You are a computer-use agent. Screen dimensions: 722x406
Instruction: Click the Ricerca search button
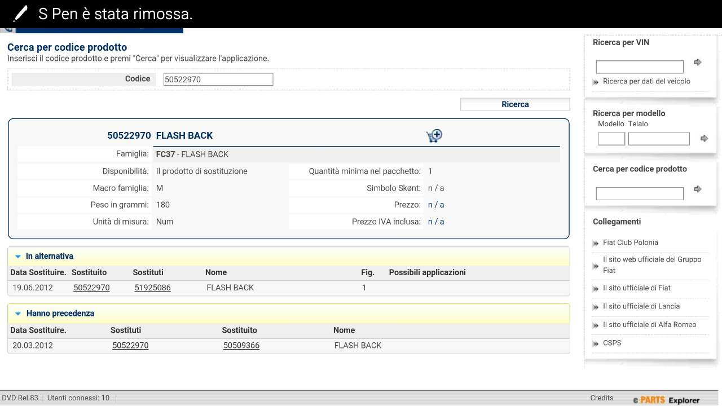(x=515, y=104)
